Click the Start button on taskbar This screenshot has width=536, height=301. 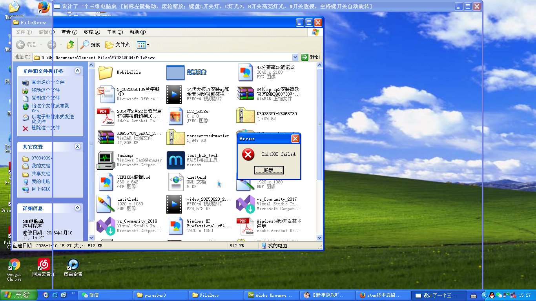[18, 295]
